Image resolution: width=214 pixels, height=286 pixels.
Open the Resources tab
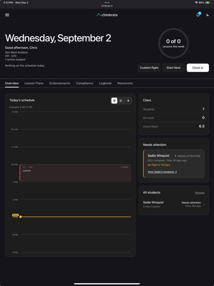[125, 83]
